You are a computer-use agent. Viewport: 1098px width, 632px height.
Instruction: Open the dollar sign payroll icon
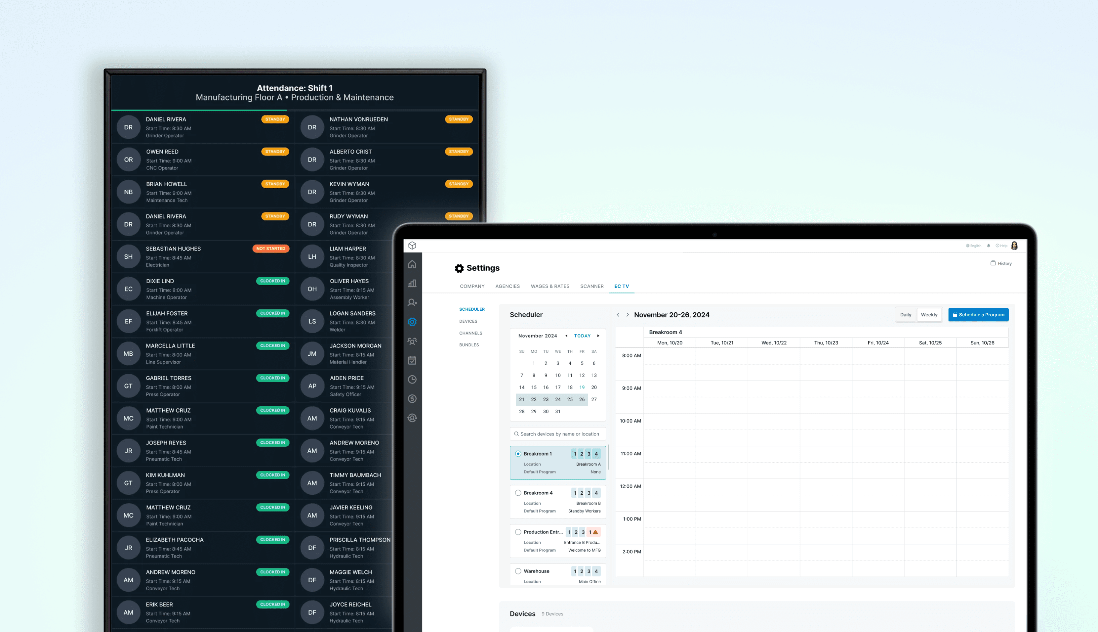coord(412,398)
